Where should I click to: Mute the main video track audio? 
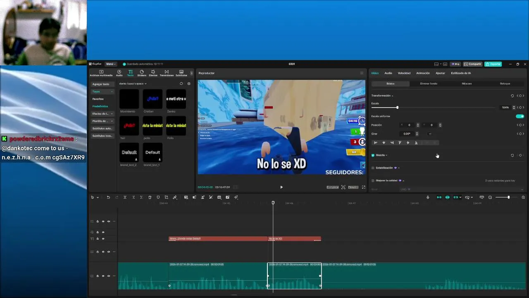109,276
